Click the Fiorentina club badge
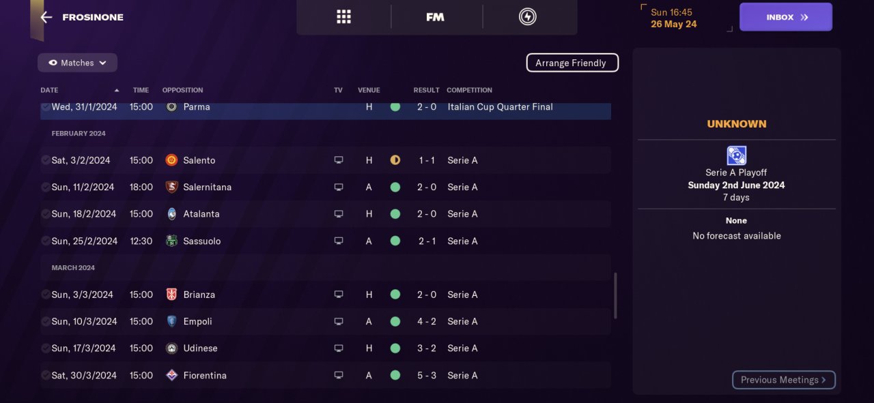The height and width of the screenshot is (403, 874). [171, 375]
